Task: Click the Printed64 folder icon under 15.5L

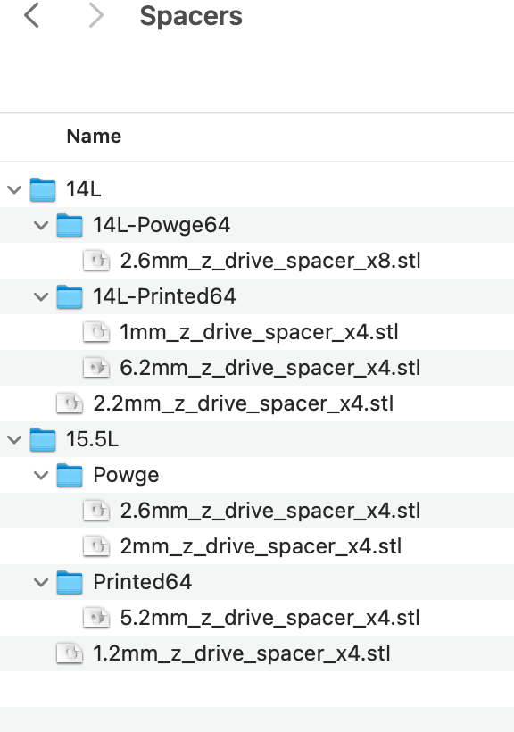Action: (70, 582)
